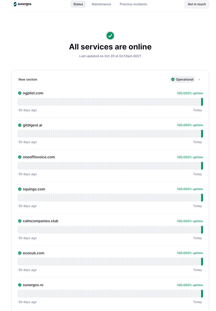Click the sunergos logo icon
The height and width of the screenshot is (311, 216).
click(14, 4)
